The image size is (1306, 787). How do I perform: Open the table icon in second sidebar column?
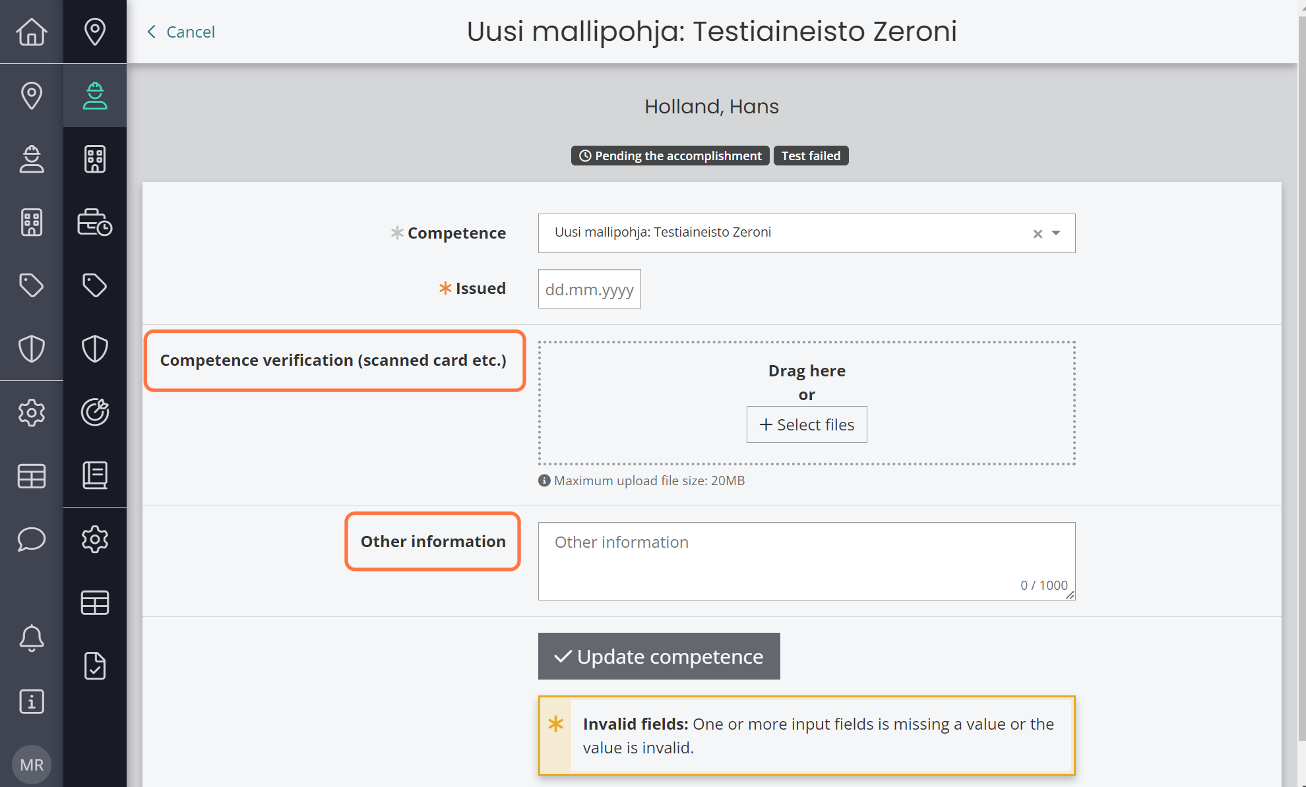(95, 602)
